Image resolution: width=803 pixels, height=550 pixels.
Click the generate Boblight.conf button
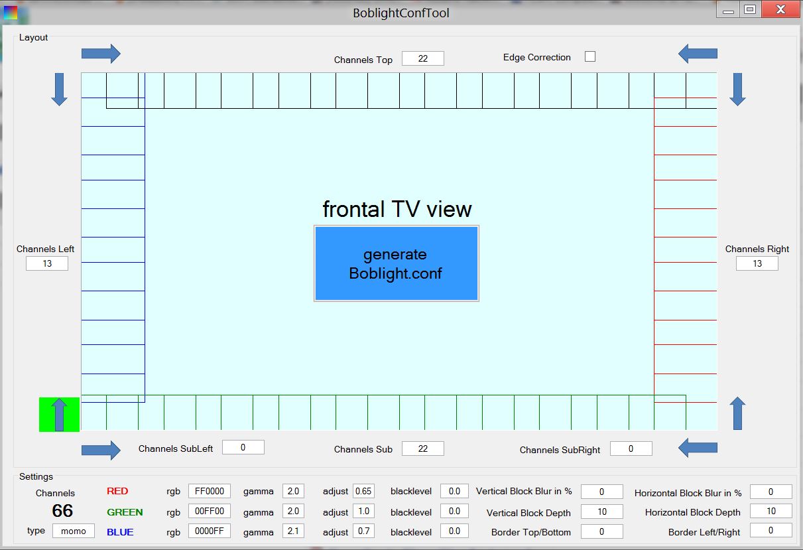pyautogui.click(x=397, y=263)
